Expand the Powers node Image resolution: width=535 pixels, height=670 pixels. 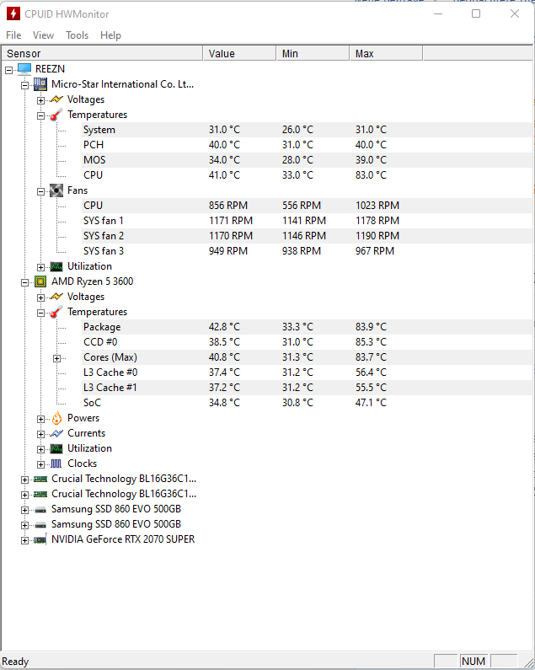(40, 419)
